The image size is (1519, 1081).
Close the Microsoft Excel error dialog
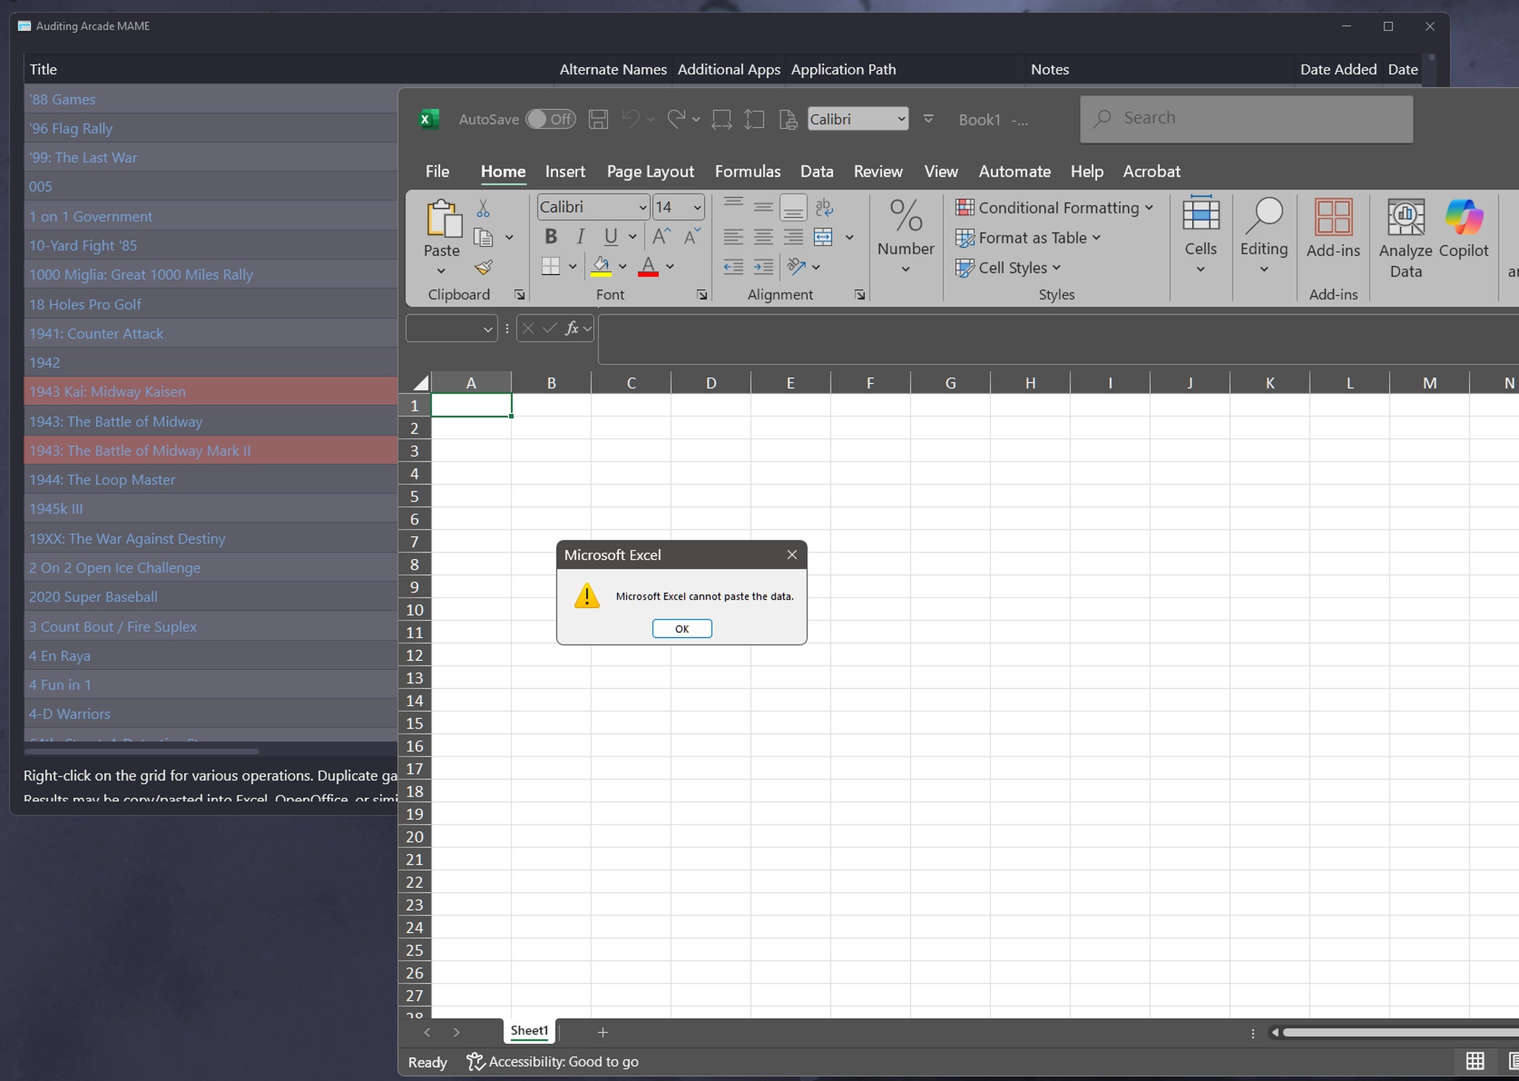click(x=791, y=554)
